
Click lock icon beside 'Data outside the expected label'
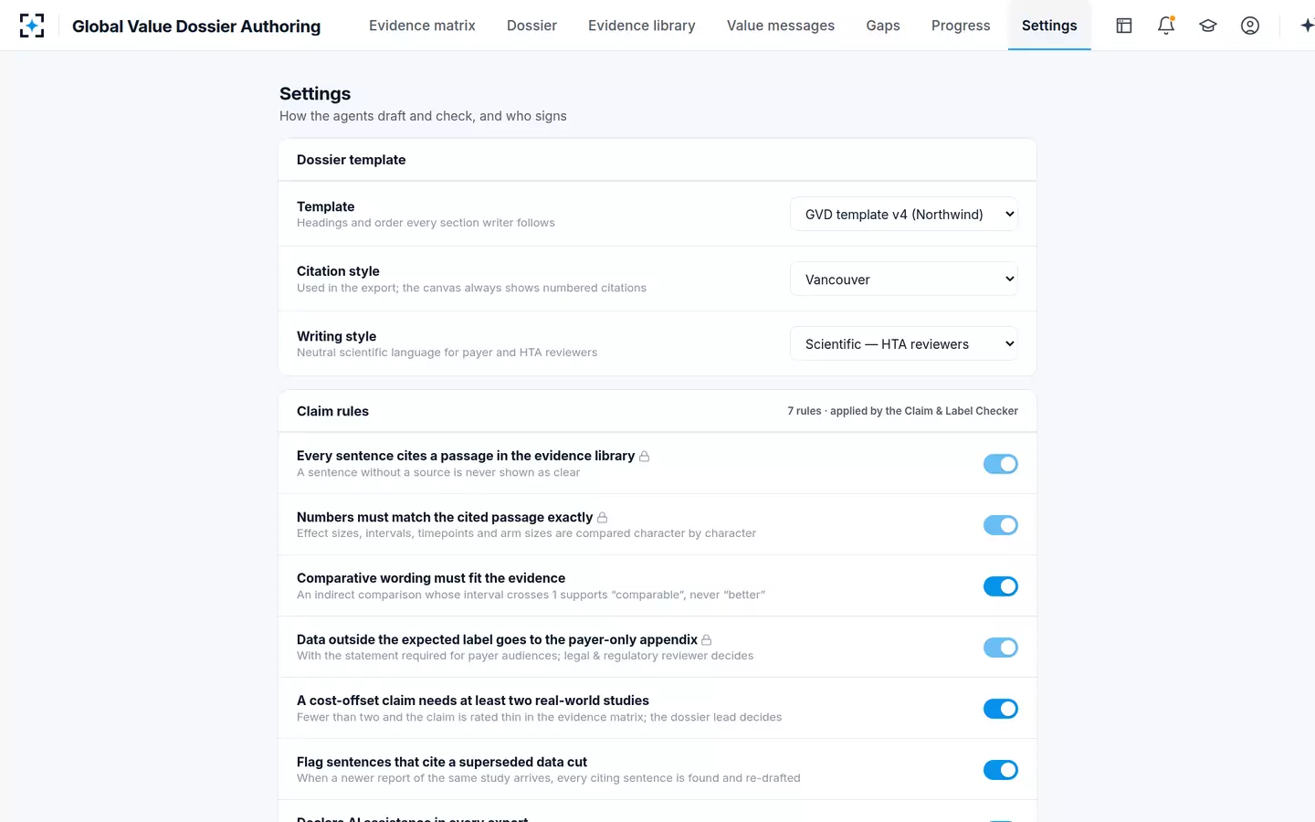(x=706, y=639)
